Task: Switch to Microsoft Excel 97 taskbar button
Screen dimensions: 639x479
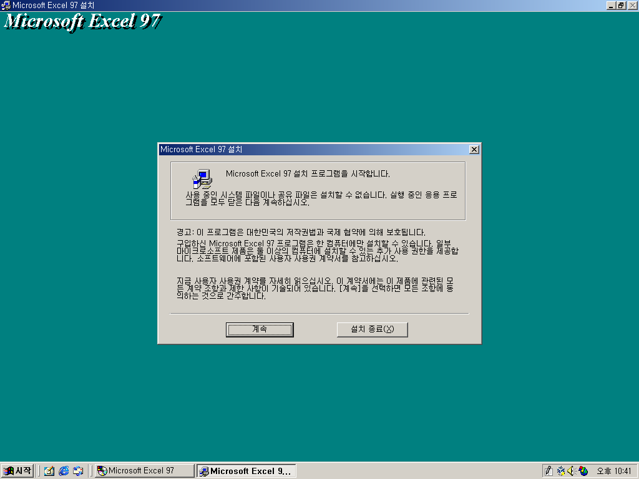Action: [145, 471]
